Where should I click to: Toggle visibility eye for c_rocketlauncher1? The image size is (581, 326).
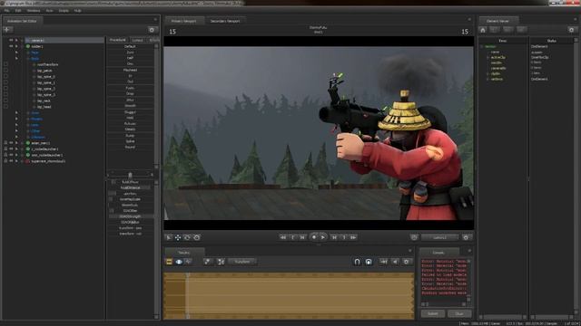[x=11, y=149]
